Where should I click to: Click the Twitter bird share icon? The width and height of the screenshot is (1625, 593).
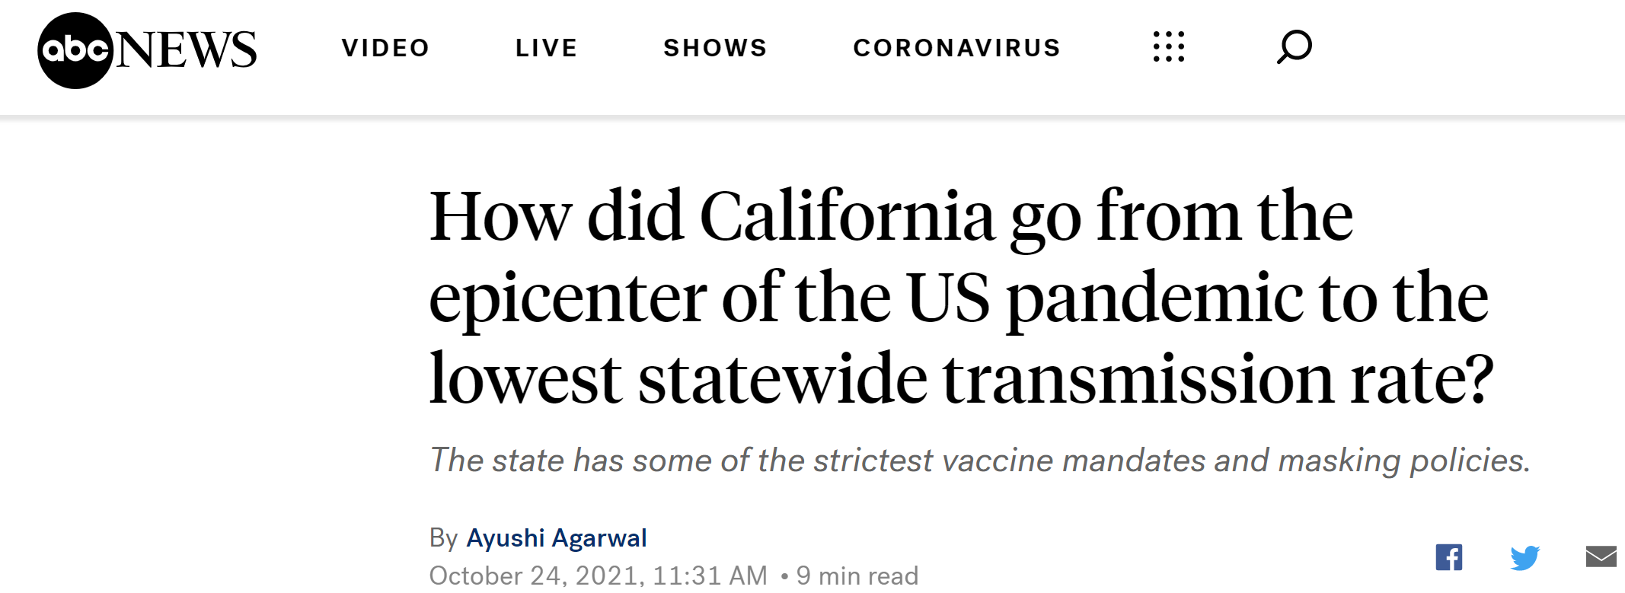coord(1525,556)
